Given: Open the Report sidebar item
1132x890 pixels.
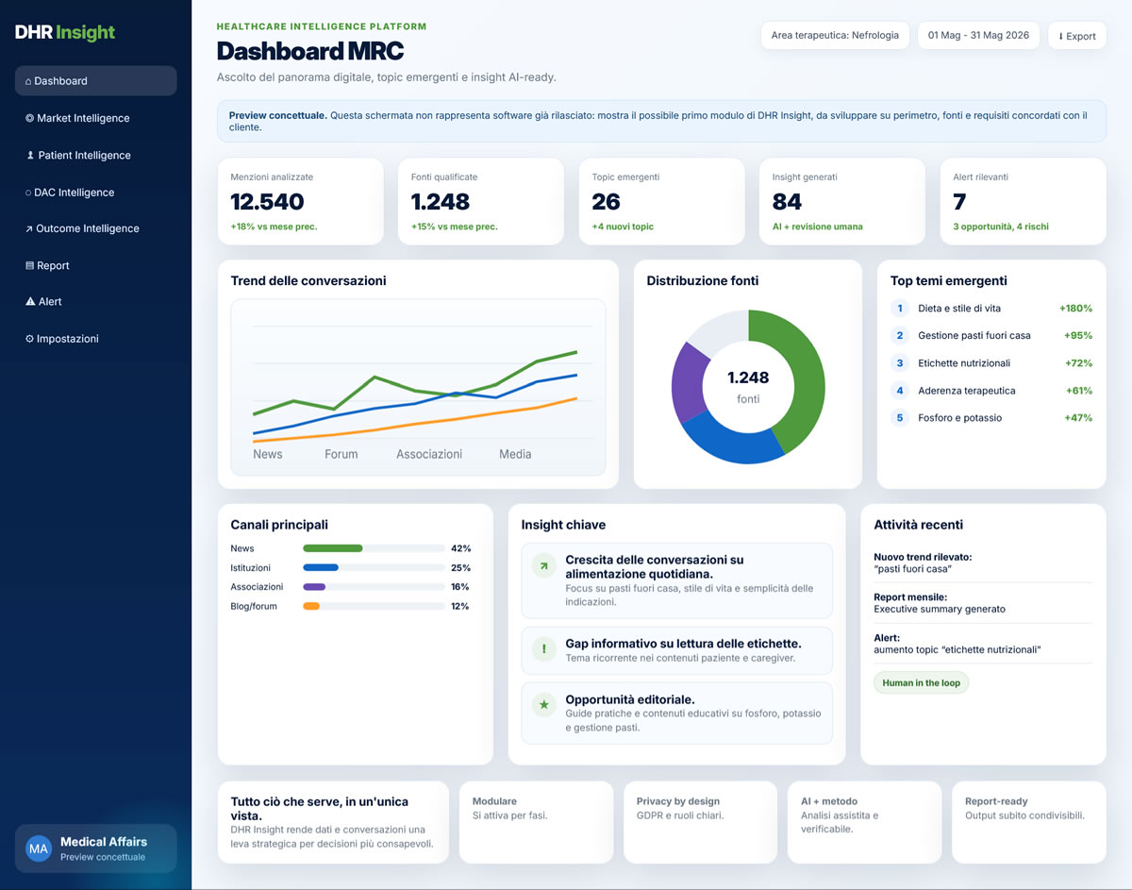Looking at the screenshot, I should pos(95,265).
